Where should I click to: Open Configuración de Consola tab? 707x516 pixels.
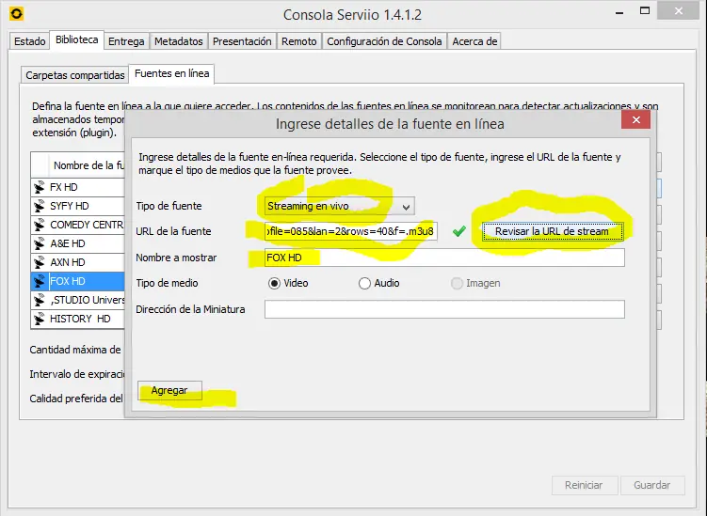click(384, 41)
